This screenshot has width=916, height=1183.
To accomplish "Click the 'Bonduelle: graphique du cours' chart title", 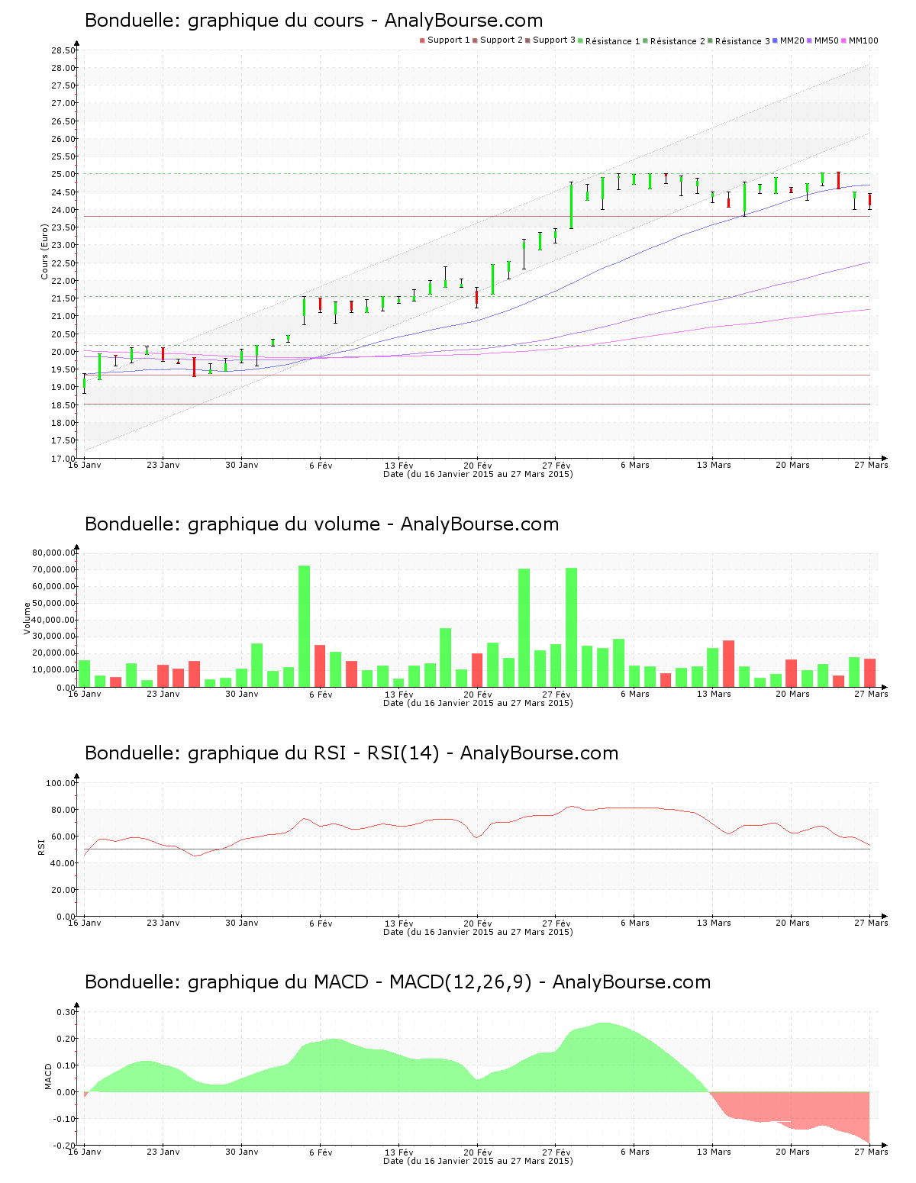I will click(x=314, y=21).
